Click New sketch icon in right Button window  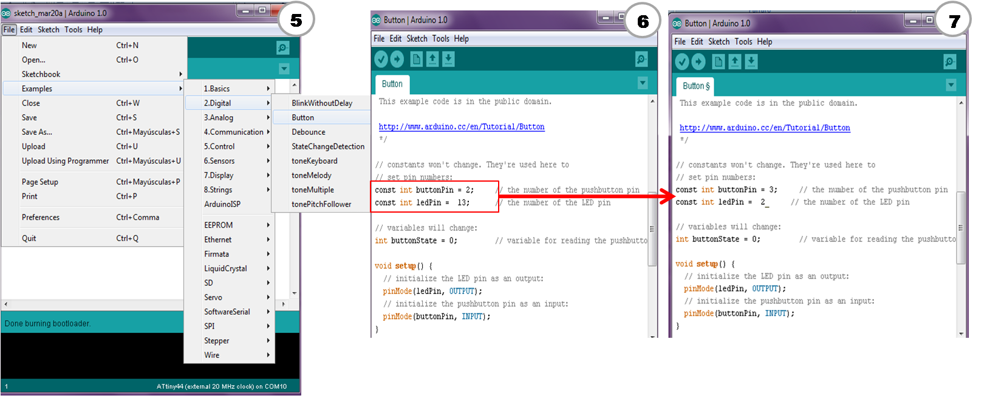click(x=719, y=61)
